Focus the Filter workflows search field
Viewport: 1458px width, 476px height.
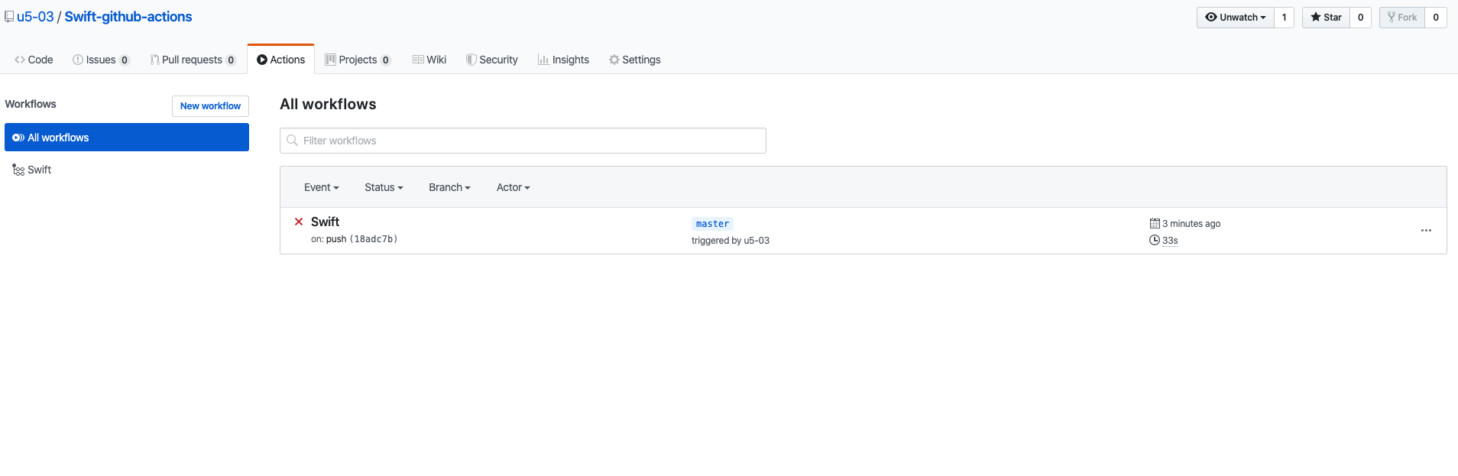(523, 141)
